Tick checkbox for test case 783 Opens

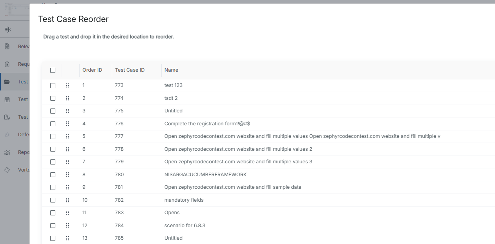click(x=53, y=213)
